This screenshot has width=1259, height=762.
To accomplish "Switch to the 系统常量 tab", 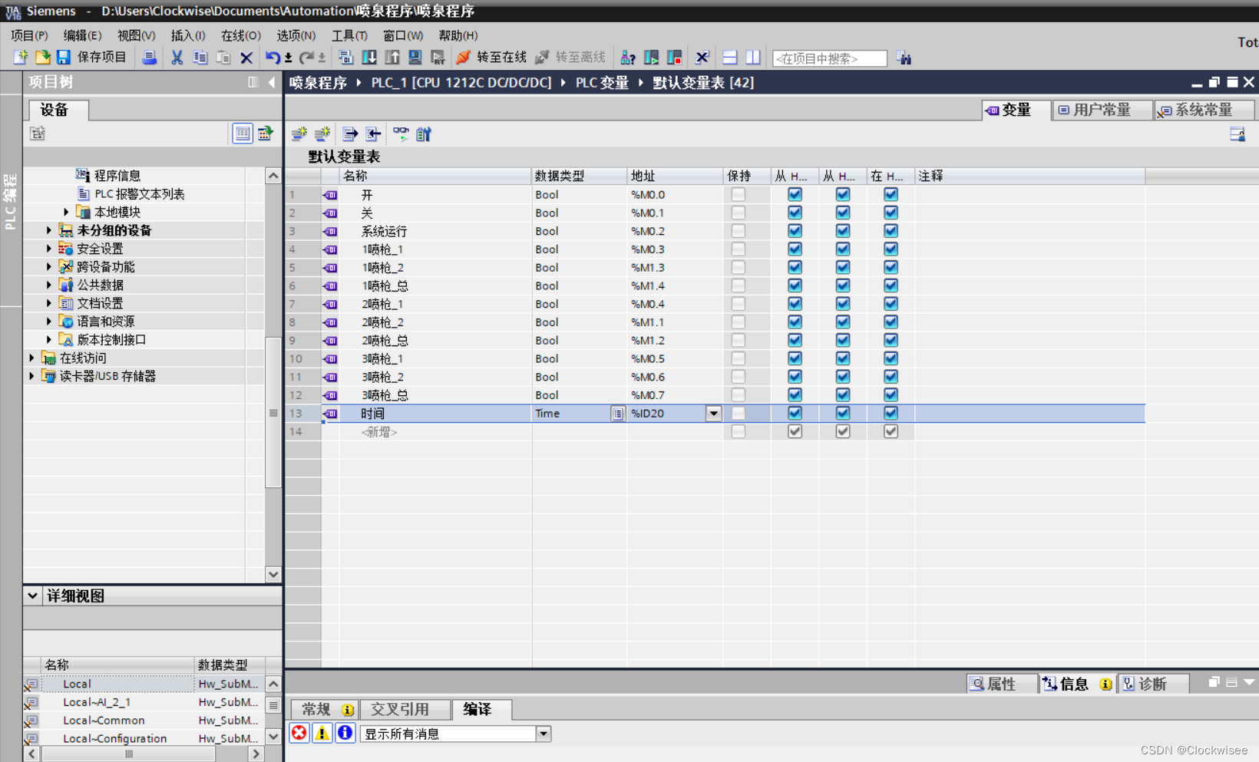I will tap(1204, 110).
